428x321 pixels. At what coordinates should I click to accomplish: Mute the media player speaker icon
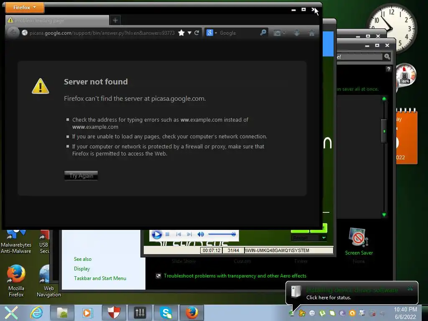[201, 234]
